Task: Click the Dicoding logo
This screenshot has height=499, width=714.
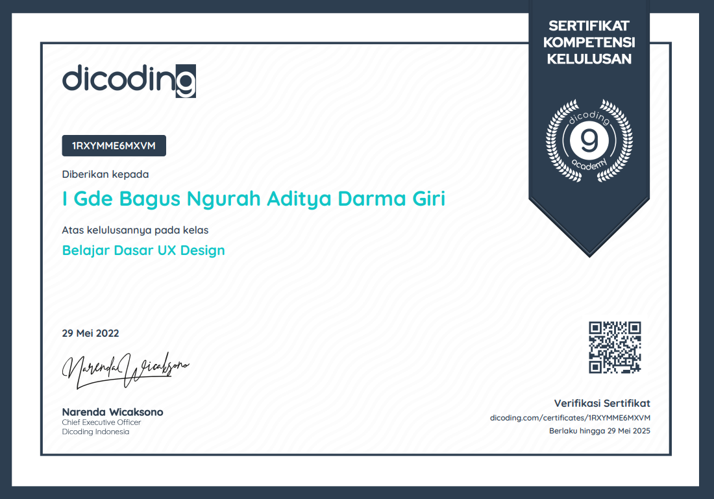Action: [x=129, y=80]
